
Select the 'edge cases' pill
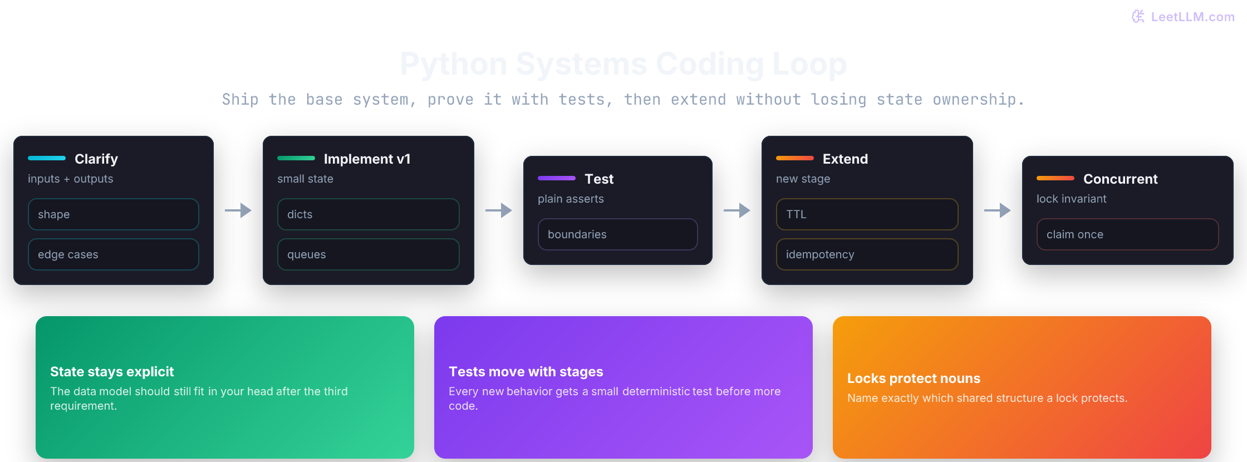114,254
